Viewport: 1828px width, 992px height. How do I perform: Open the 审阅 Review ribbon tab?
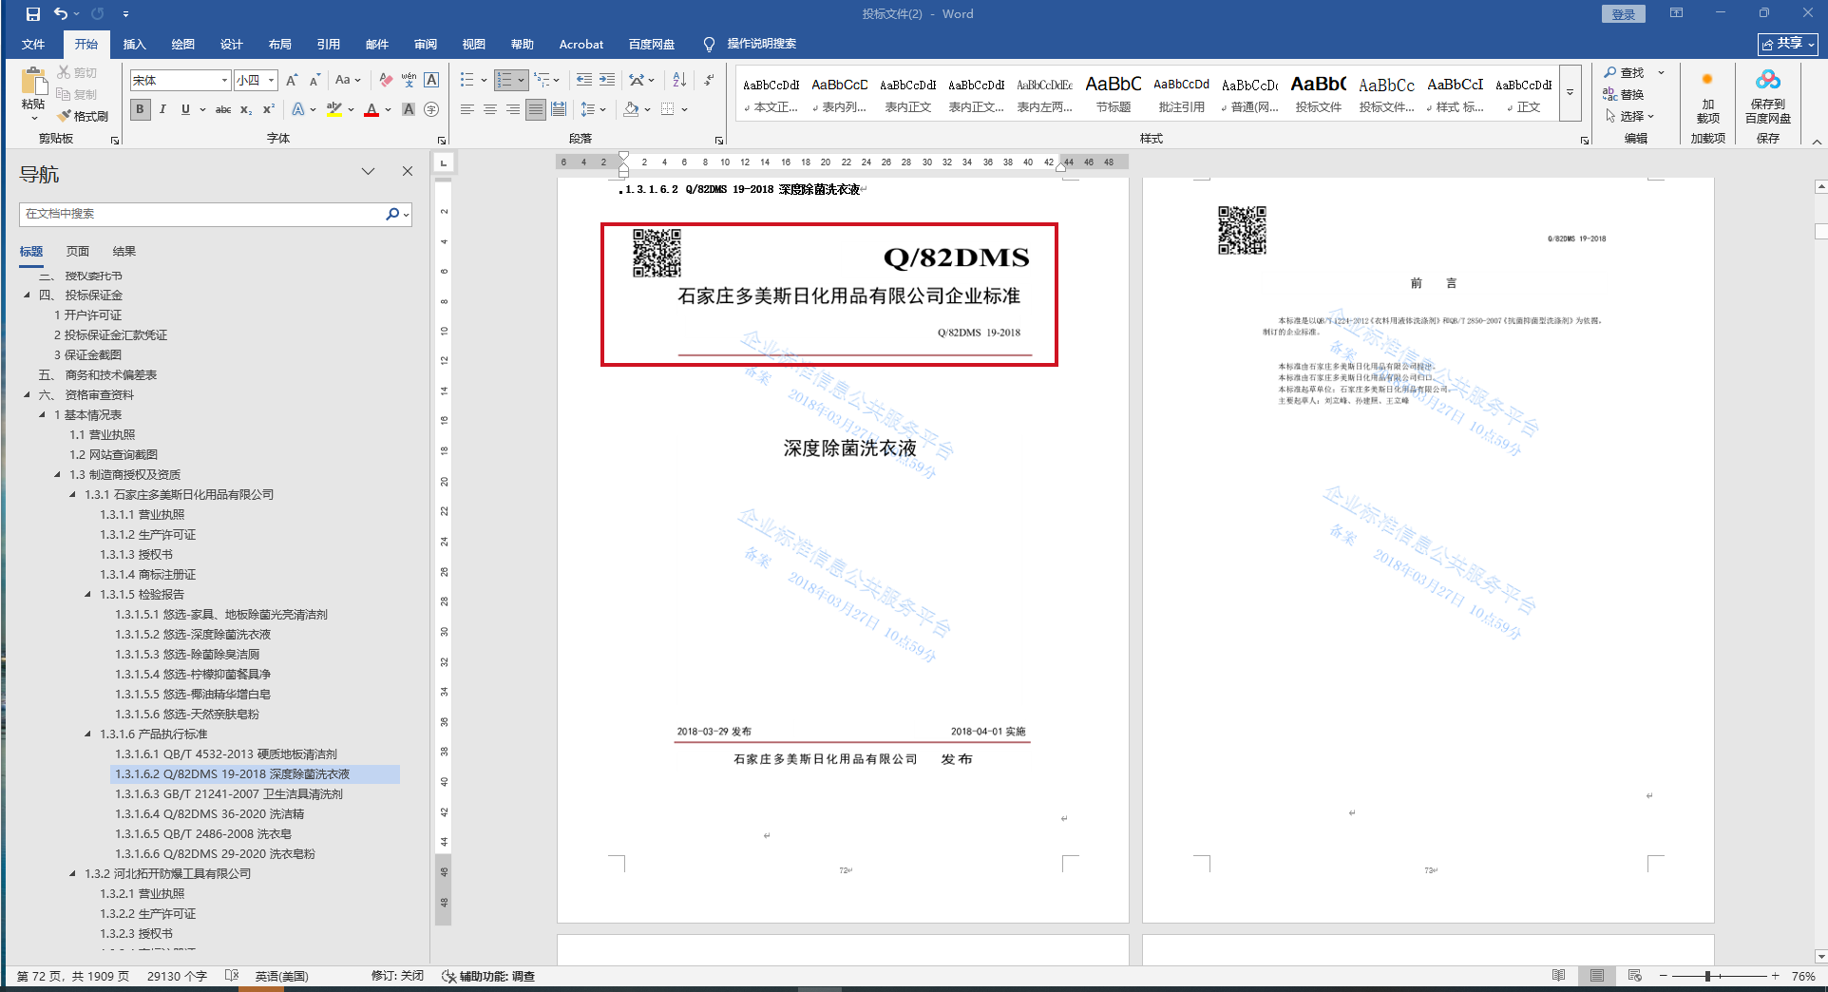tap(426, 44)
